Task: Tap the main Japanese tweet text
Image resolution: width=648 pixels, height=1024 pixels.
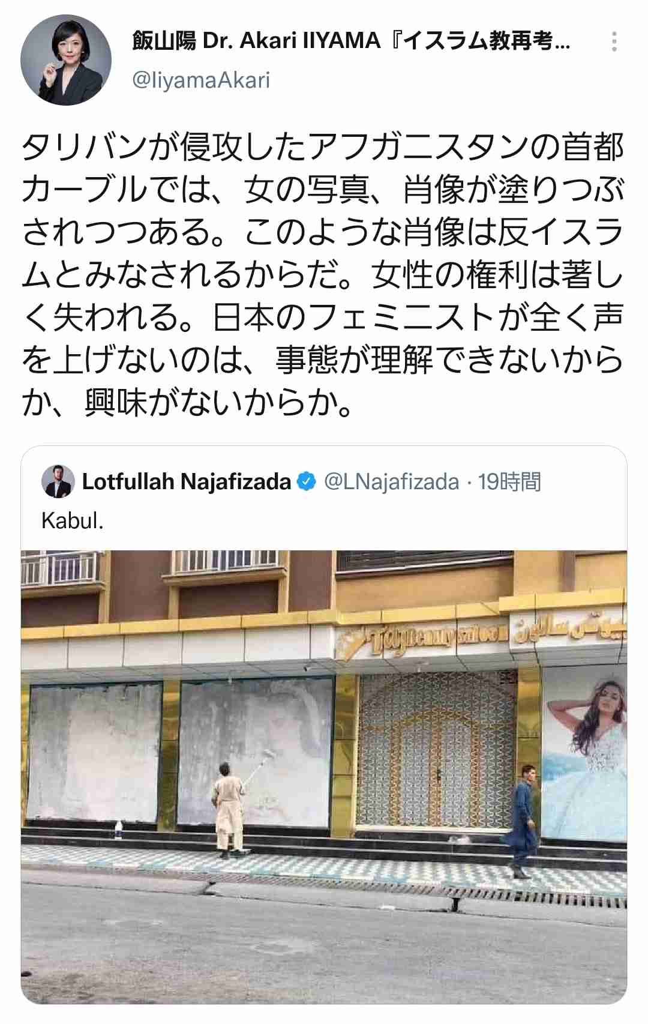Action: click(323, 274)
